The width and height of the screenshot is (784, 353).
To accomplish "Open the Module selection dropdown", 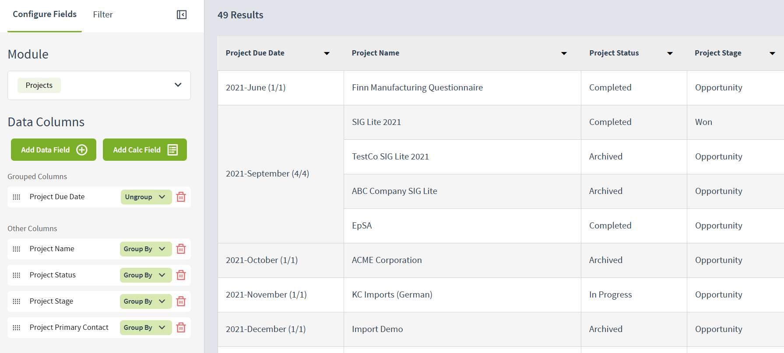I will tap(178, 85).
